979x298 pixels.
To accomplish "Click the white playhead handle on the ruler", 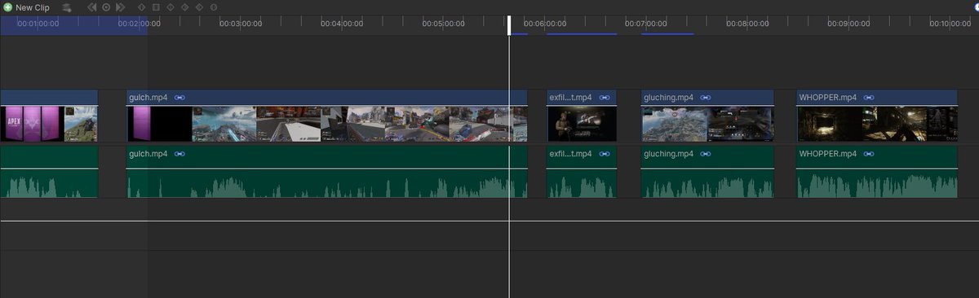I will pos(509,25).
